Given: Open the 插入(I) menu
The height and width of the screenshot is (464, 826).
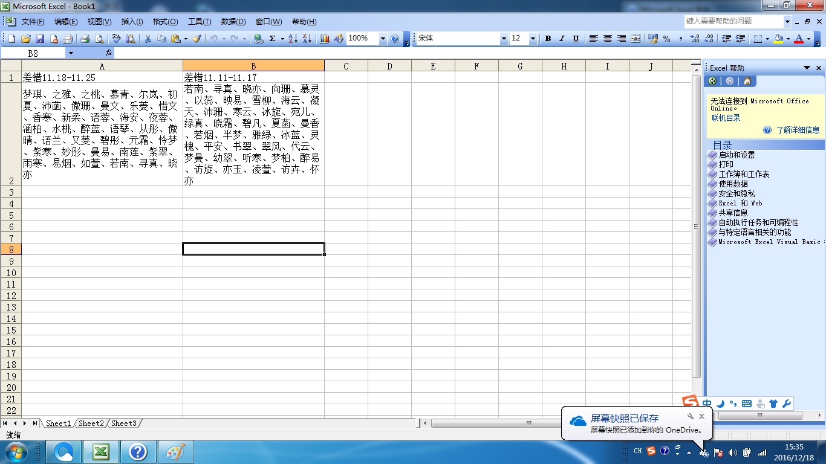Looking at the screenshot, I should point(132,22).
